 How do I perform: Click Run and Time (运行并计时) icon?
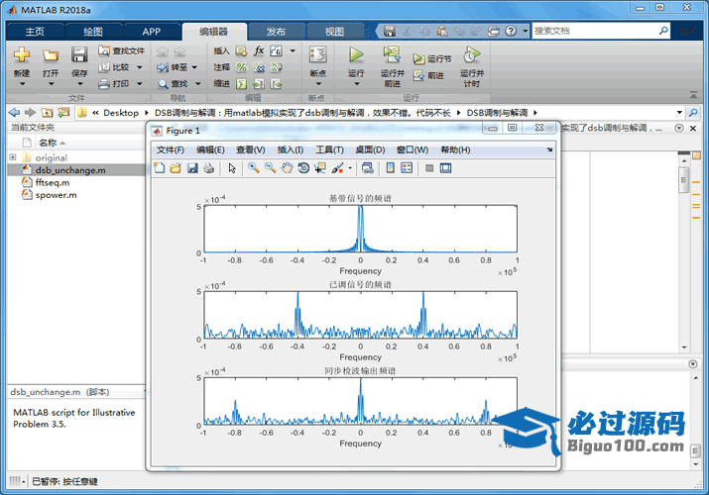click(472, 54)
